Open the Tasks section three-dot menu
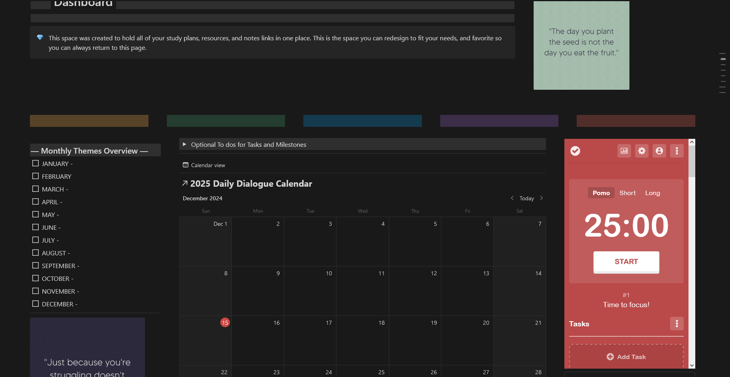This screenshot has height=377, width=730. click(677, 324)
